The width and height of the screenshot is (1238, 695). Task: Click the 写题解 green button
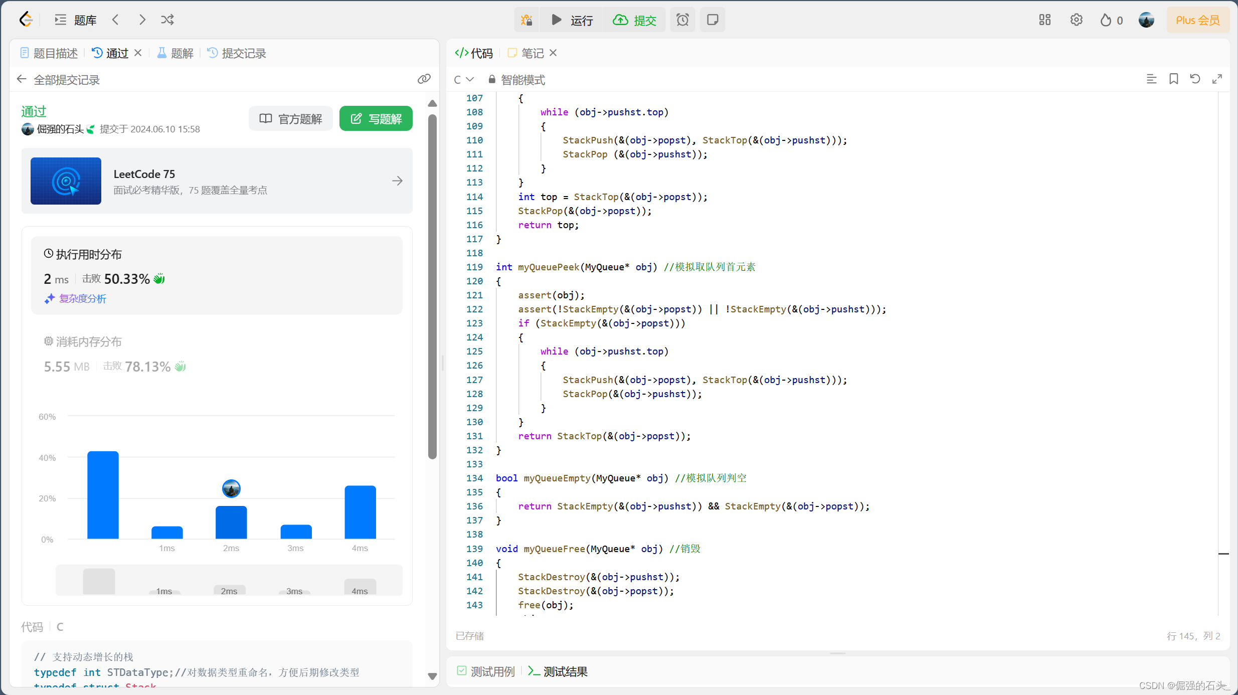(376, 119)
